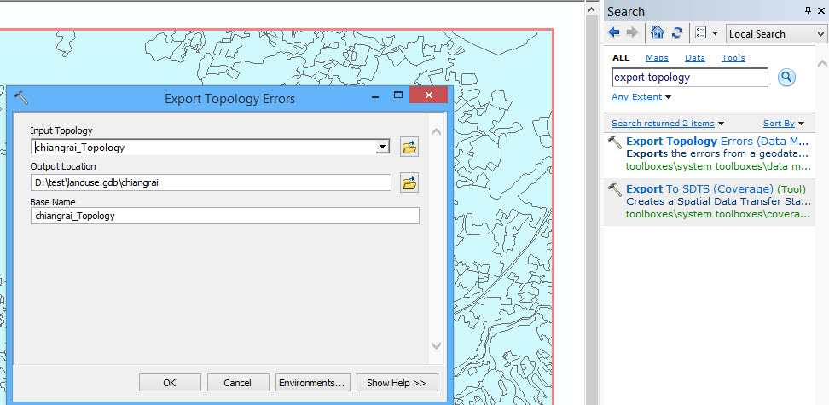Screen dimensions: 829x405
Task: Filter search results by Tools
Action: tap(733, 58)
